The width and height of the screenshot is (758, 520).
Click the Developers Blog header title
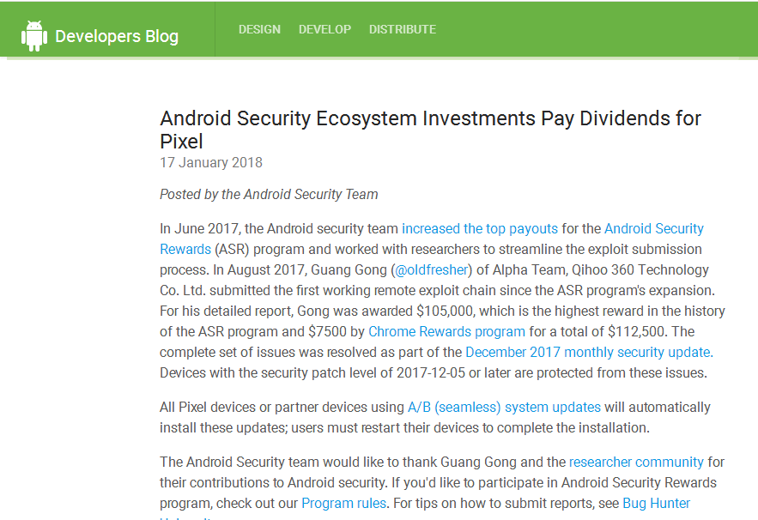click(117, 36)
